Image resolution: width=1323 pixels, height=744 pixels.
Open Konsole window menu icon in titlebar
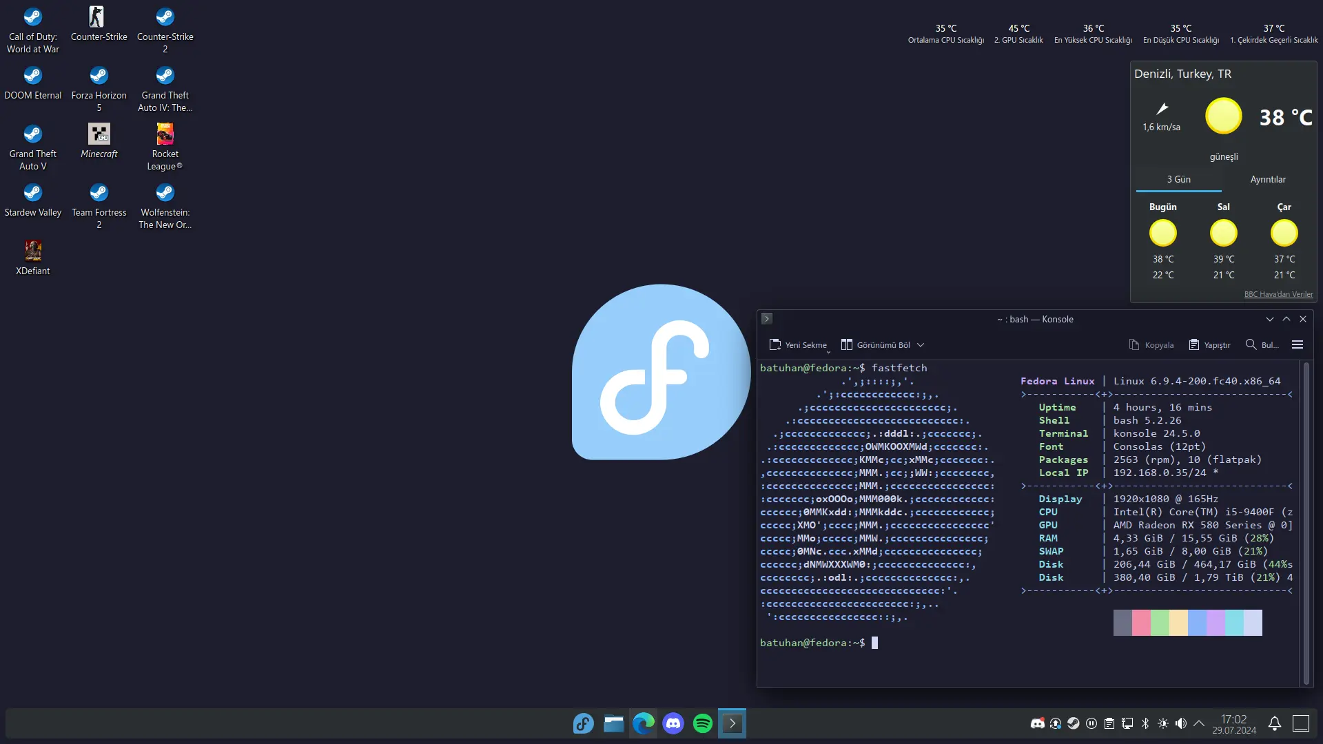[767, 319]
